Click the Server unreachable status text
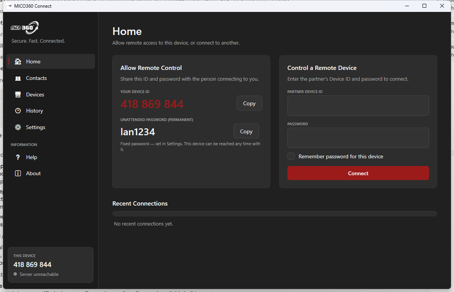The width and height of the screenshot is (454, 292). pos(39,274)
